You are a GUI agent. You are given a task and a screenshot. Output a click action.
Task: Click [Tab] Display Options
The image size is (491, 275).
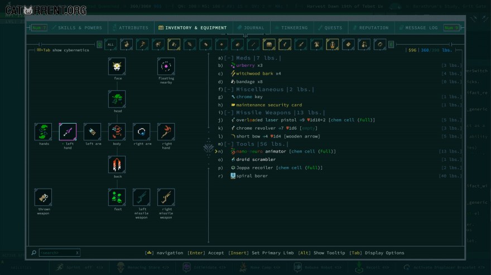[x=377, y=253]
